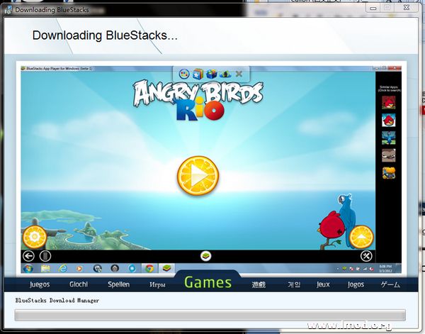Close the floating top toolbar with X
The width and height of the screenshot is (425, 334).
point(239,73)
